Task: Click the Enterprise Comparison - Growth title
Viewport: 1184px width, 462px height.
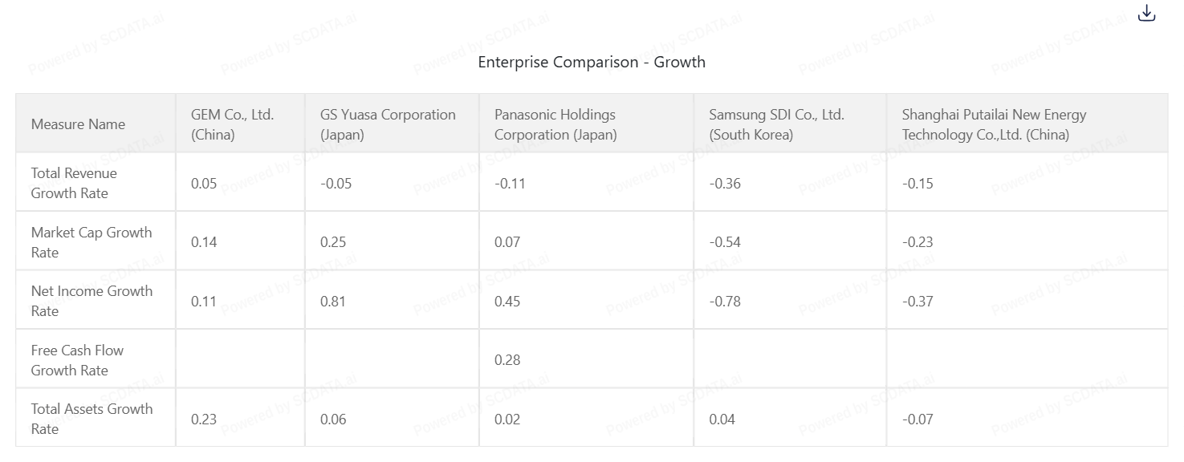Action: 592,62
